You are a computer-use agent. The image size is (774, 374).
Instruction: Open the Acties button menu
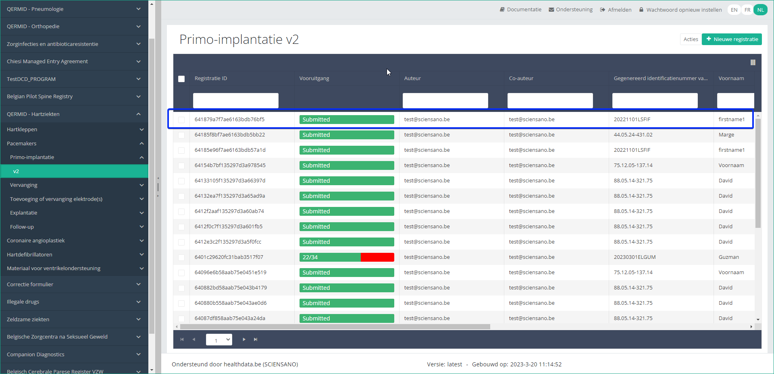coord(691,39)
